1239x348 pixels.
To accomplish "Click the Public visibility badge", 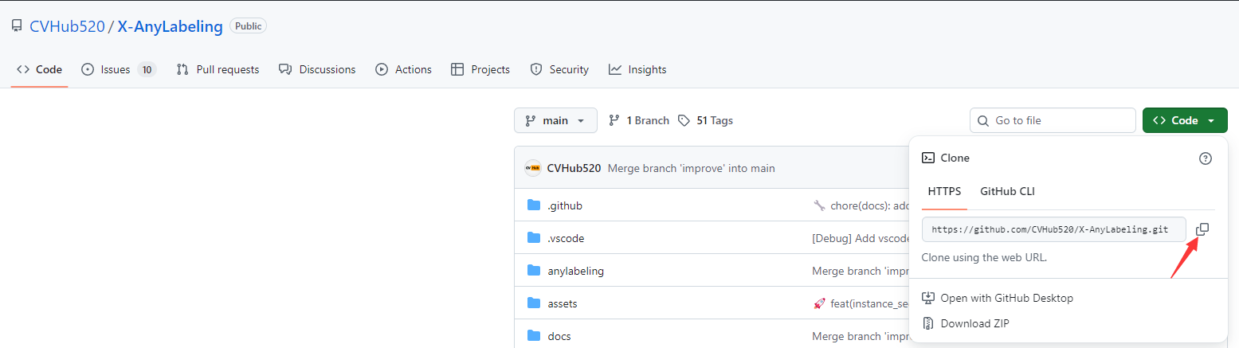I will (248, 25).
